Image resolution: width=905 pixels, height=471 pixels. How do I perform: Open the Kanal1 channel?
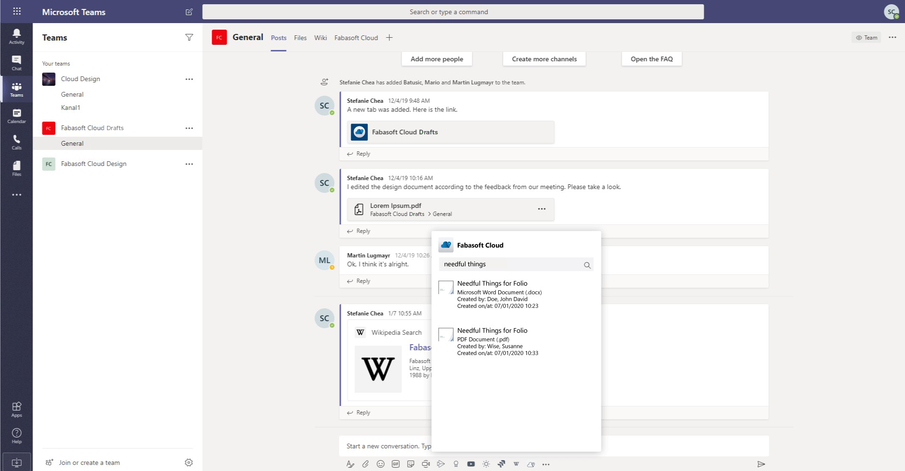click(x=71, y=107)
